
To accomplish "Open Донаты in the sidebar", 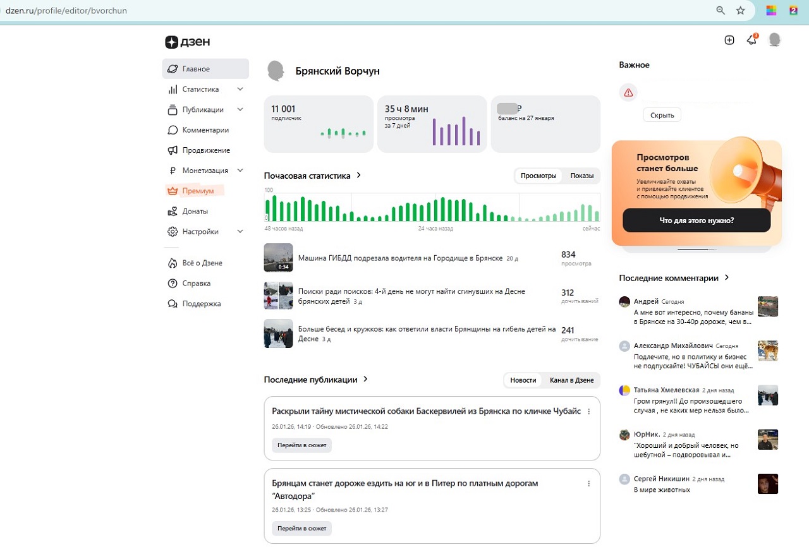I will pos(195,211).
